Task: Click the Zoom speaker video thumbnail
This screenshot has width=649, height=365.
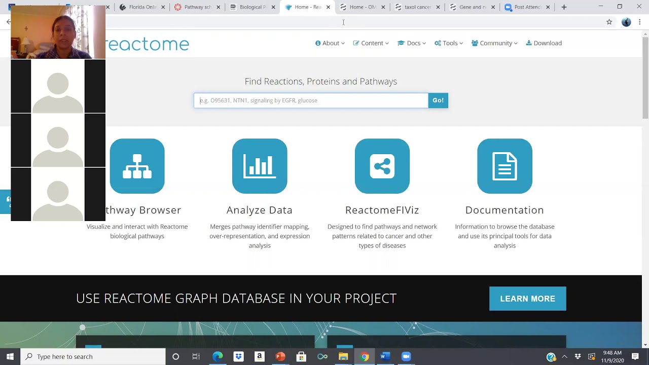Action: click(58, 32)
